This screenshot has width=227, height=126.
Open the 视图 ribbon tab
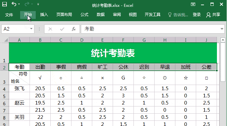tap(133, 15)
